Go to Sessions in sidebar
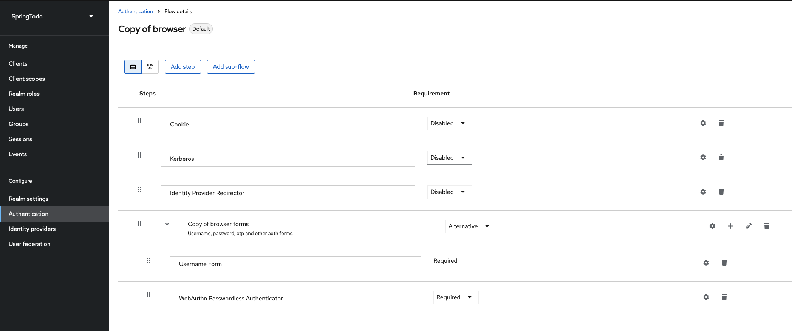 (x=54, y=139)
